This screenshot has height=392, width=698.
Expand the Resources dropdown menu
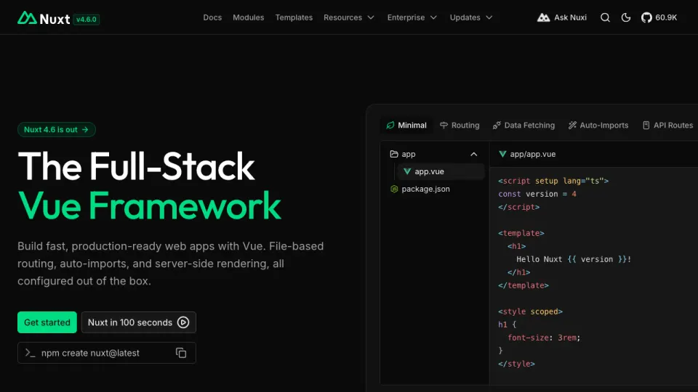pos(349,17)
